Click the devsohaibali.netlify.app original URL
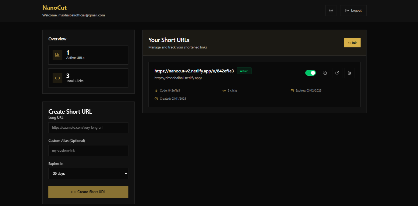Viewport: 418px width, 206px height. coord(178,78)
